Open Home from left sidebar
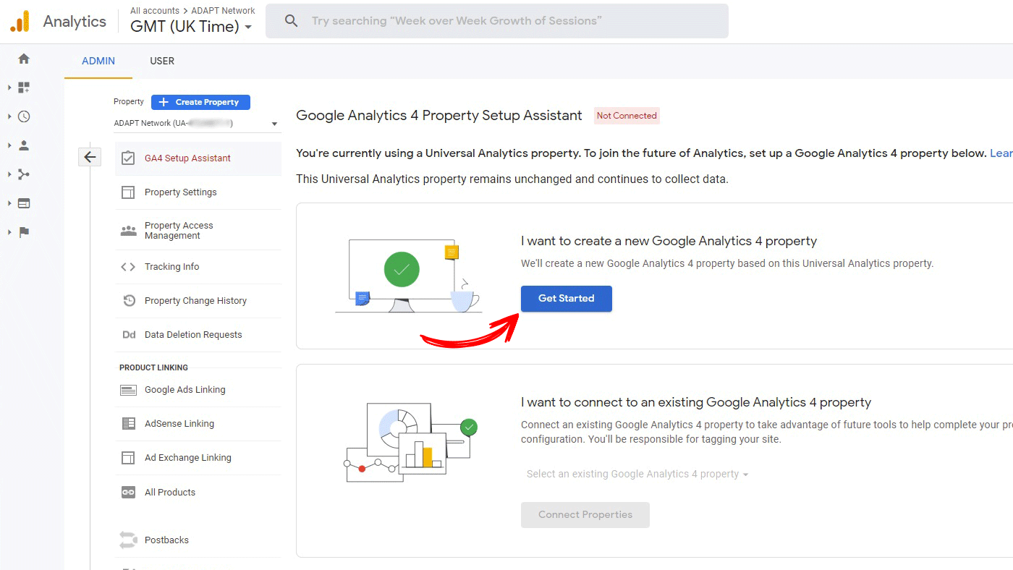Screen dimensions: 1013x570 pyautogui.click(x=24, y=59)
